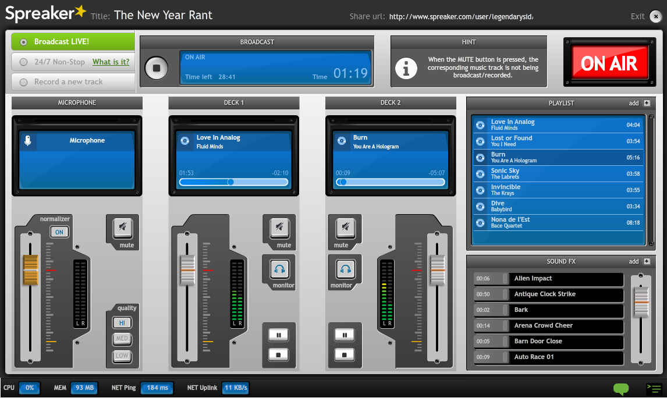Viewport: 667px width, 398px height.
Task: Open the console icon in the bottom bar
Action: (x=654, y=388)
